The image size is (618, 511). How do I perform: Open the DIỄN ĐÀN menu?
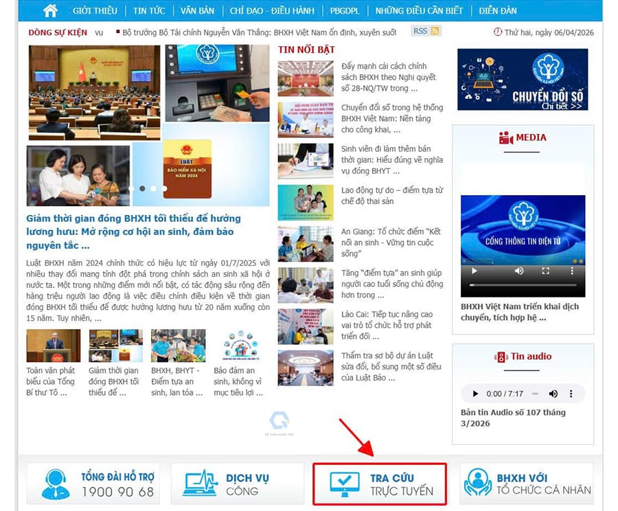coord(498,11)
